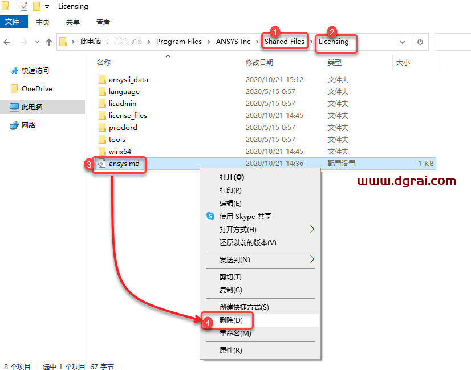Switch to the 查看 ribbon tab

tap(103, 22)
